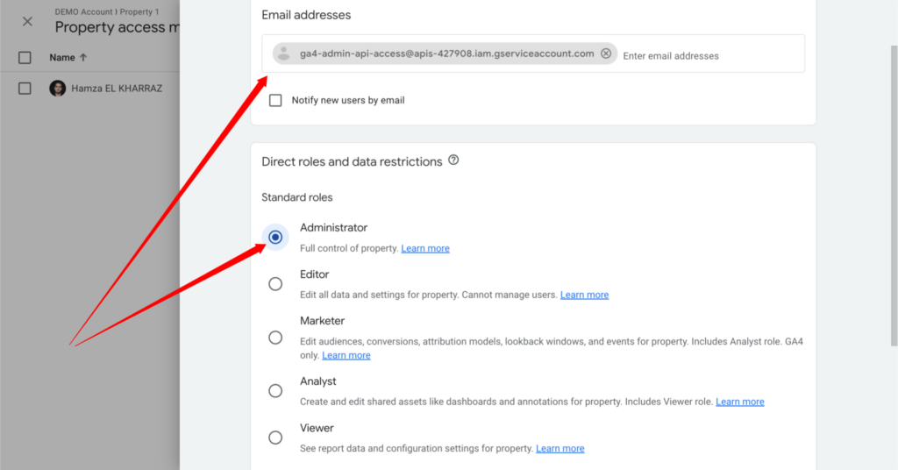Click Hamza EL KHARRAZ profile avatar
898x470 pixels.
(x=58, y=89)
